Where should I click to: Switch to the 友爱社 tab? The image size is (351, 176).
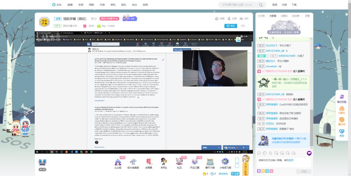coord(284,16)
